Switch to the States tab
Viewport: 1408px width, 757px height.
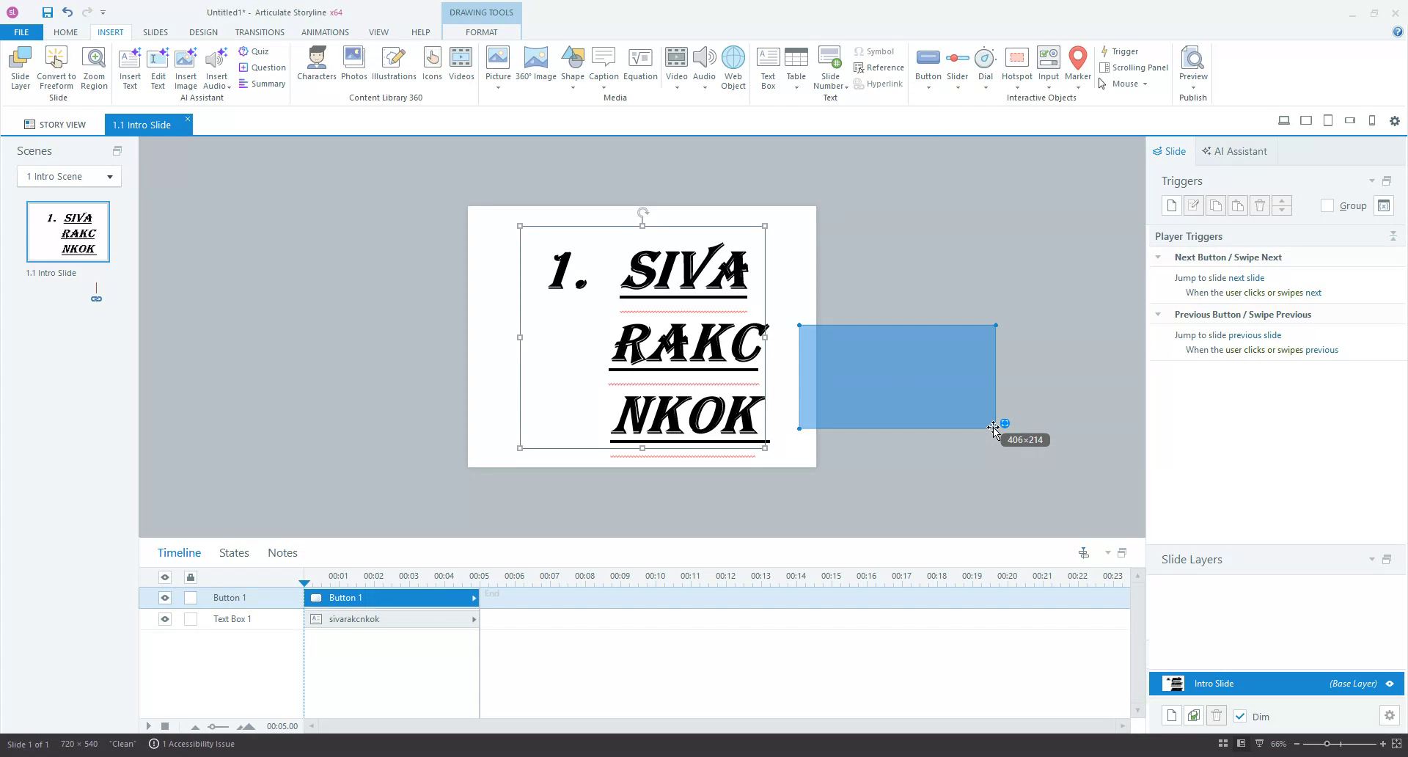[x=233, y=552]
